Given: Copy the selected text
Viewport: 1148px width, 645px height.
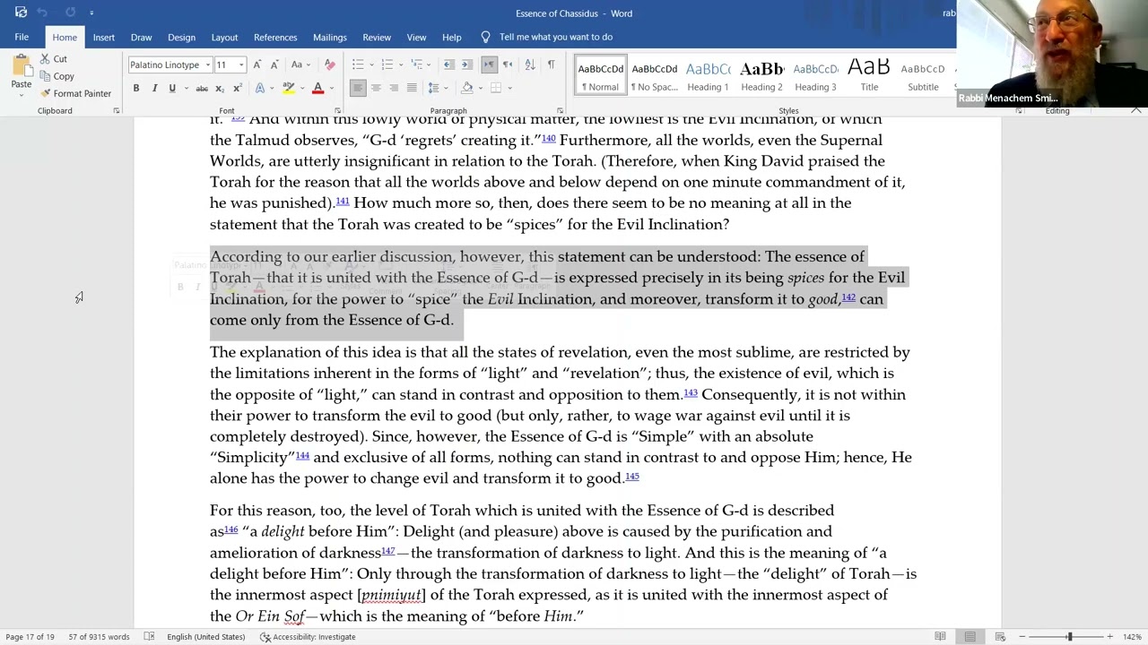Looking at the screenshot, I should (57, 76).
